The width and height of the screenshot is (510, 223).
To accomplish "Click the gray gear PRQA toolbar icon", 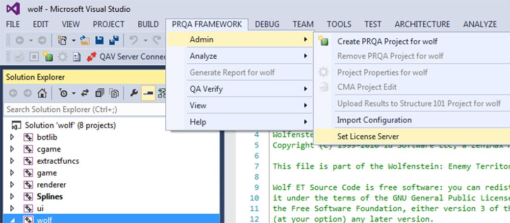I will (x=62, y=57).
